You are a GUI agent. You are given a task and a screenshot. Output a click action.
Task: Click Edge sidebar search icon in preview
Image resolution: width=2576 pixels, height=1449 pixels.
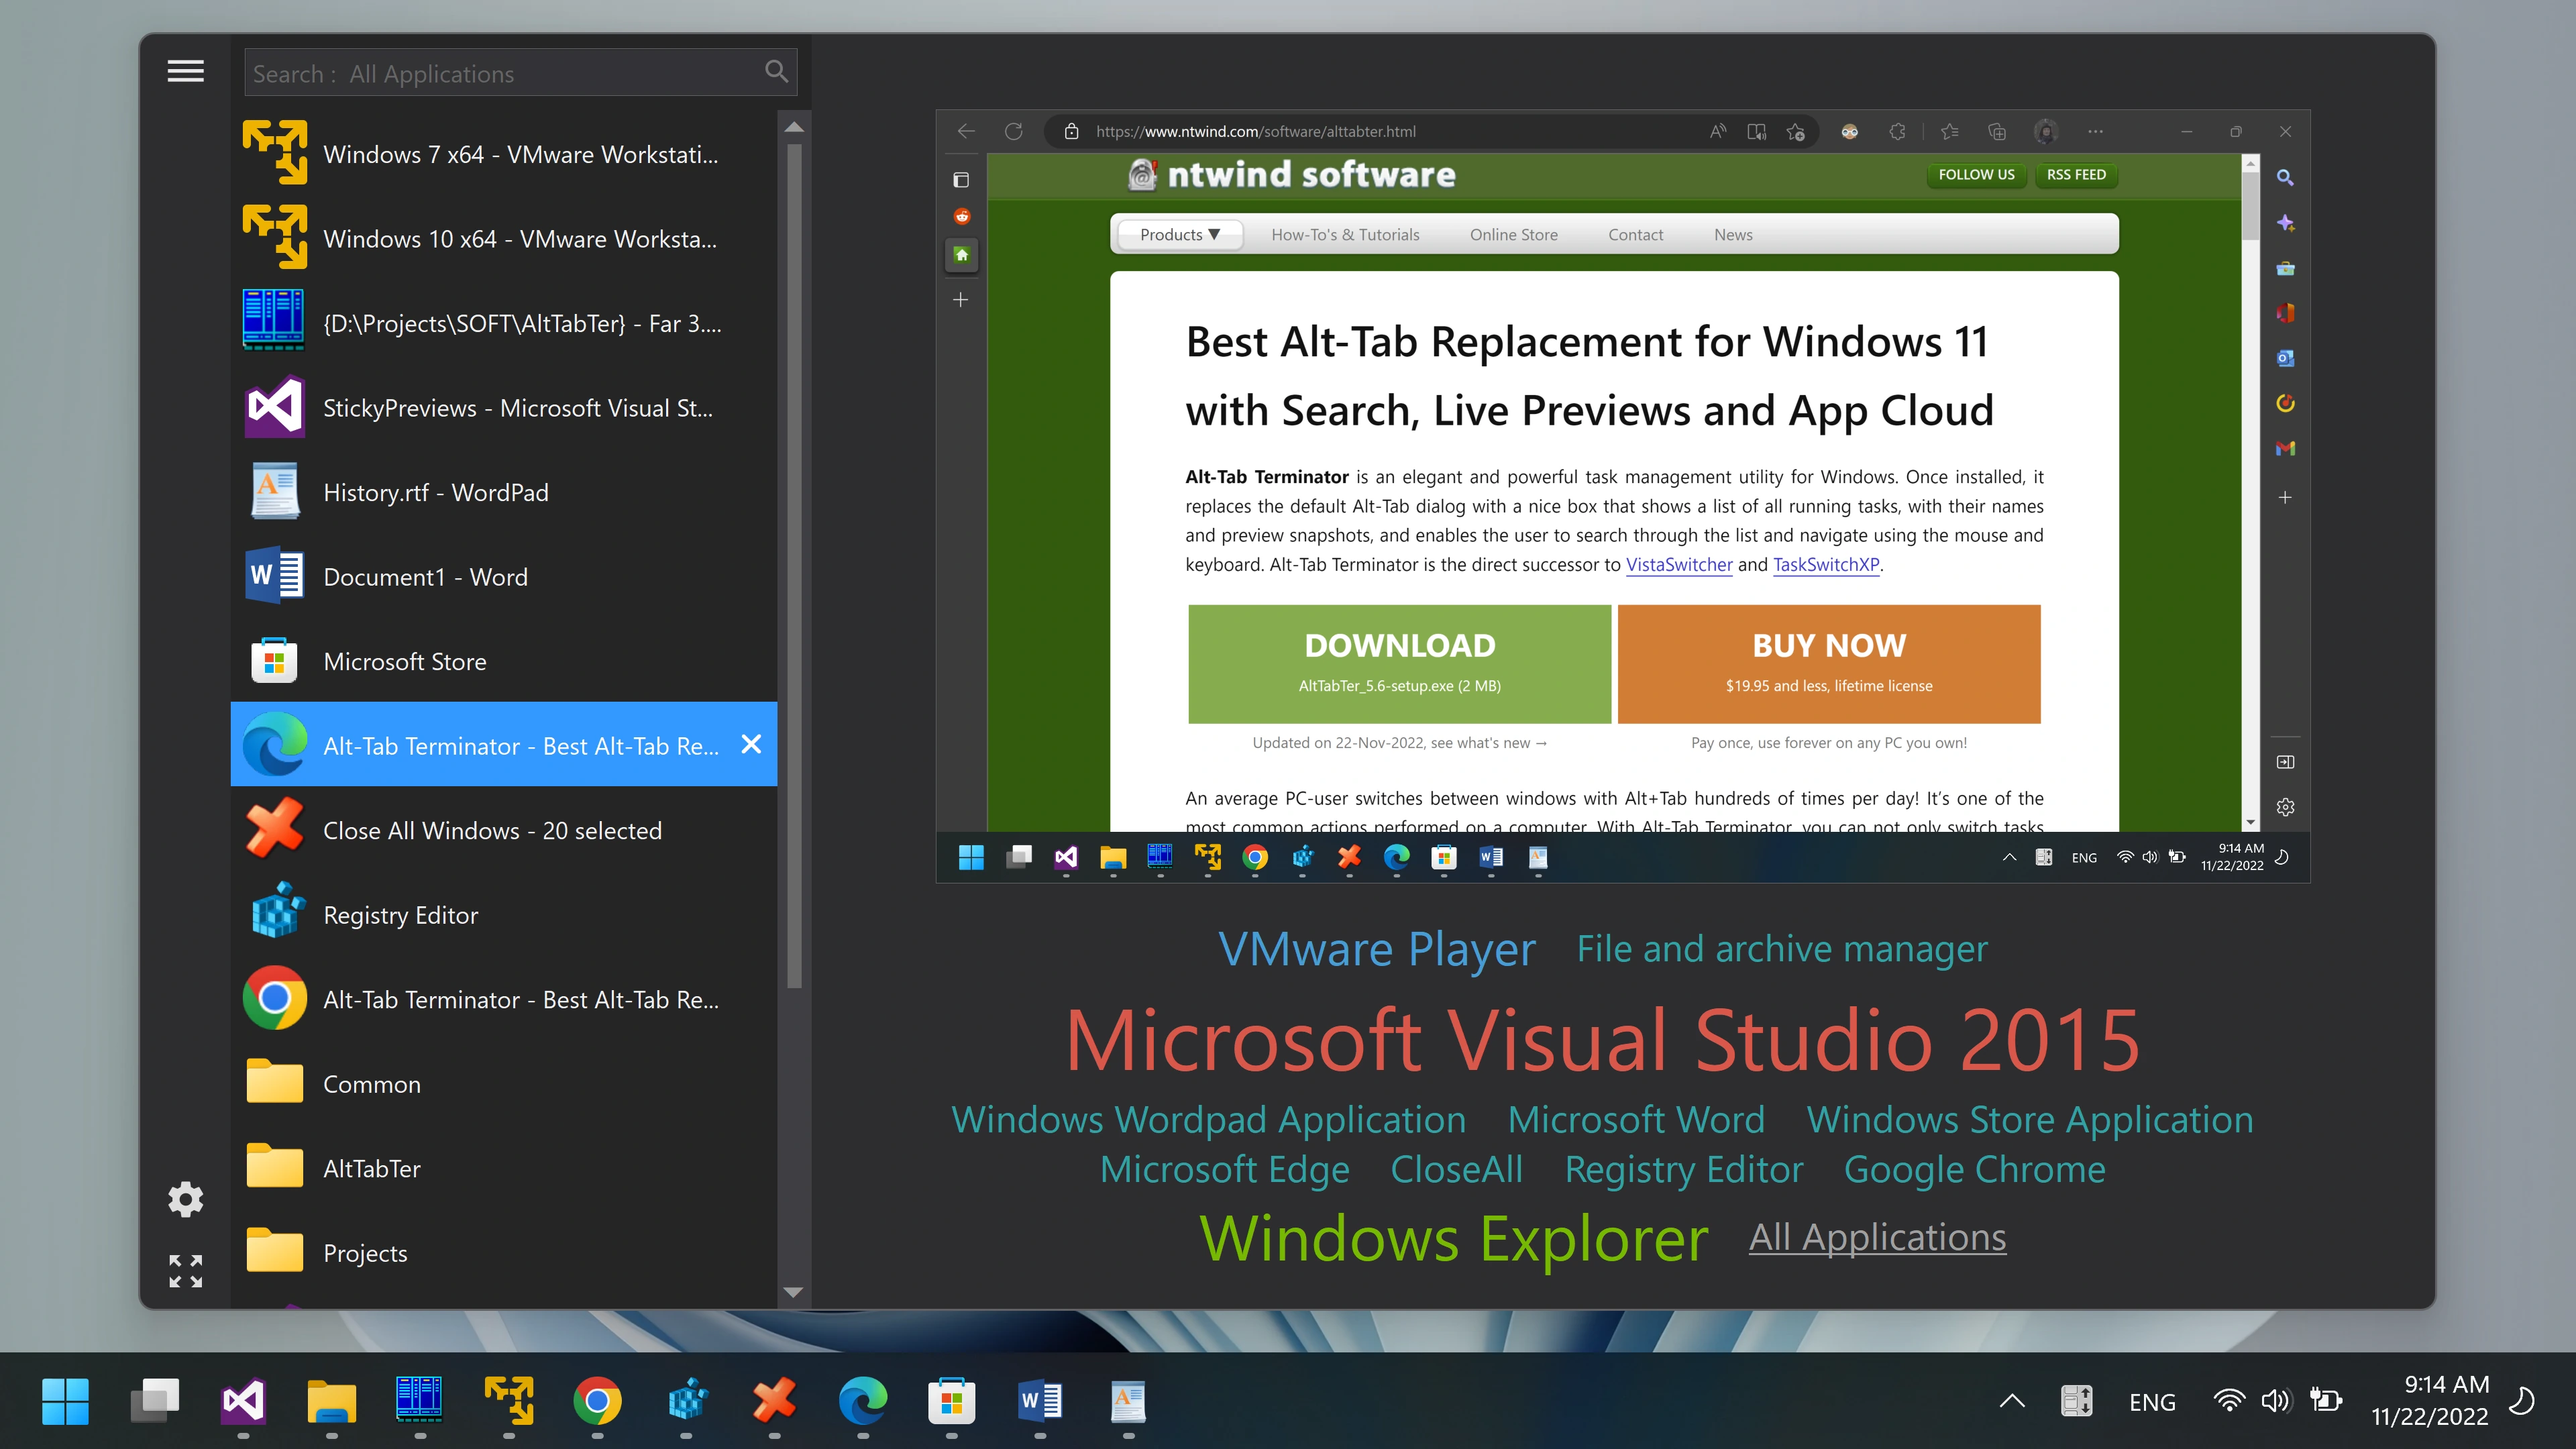2284,177
